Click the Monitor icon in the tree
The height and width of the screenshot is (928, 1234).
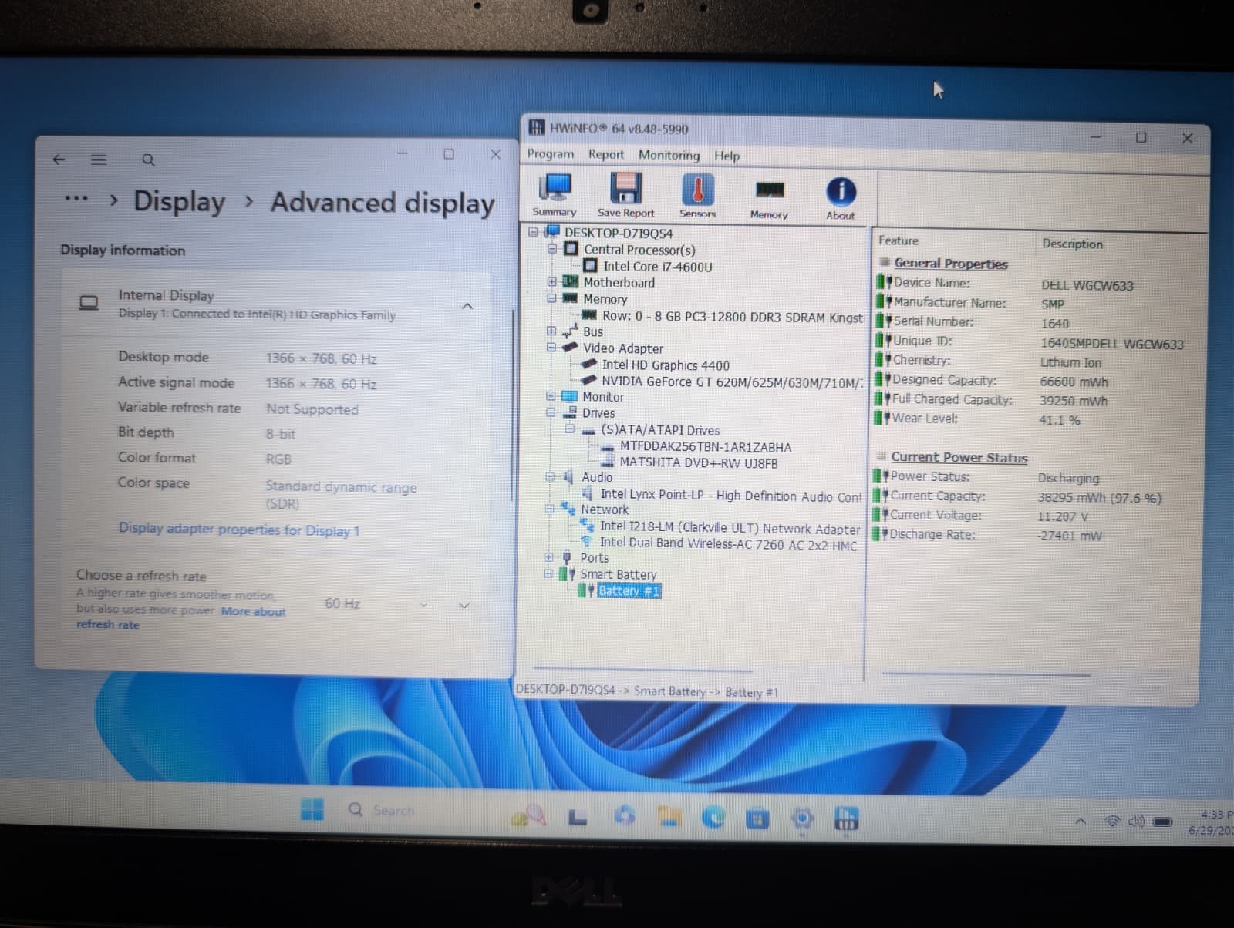570,396
